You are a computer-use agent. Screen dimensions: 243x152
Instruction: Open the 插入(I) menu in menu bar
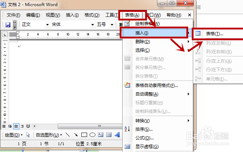pyautogui.click(x=72, y=15)
